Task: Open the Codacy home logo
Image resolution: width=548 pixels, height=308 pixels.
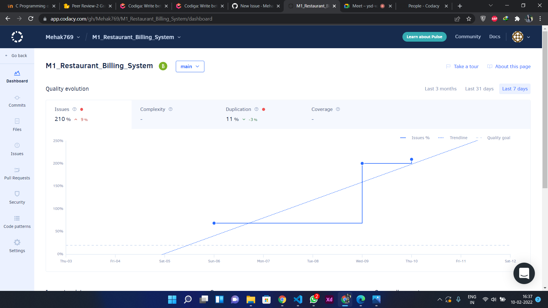Action: 17,37
